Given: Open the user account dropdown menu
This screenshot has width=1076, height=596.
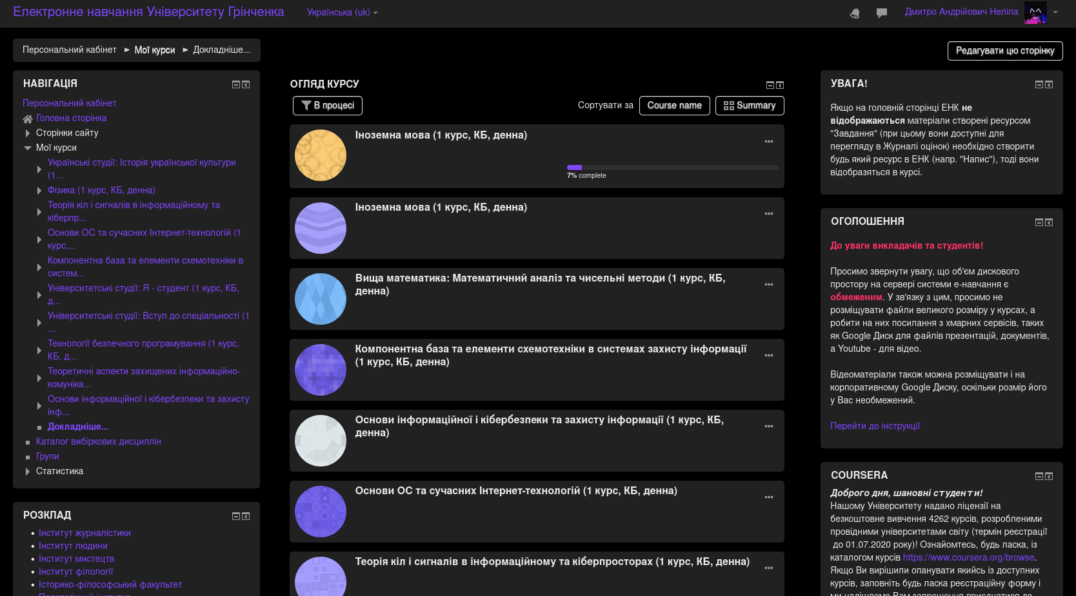Looking at the screenshot, I should [x=1057, y=13].
